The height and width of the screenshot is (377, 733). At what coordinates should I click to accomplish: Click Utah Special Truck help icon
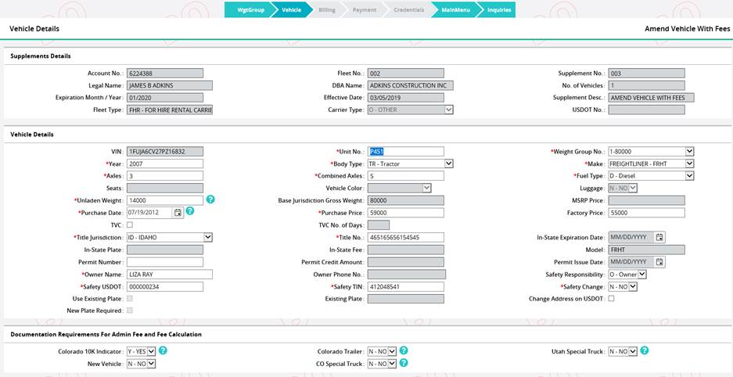pos(644,351)
